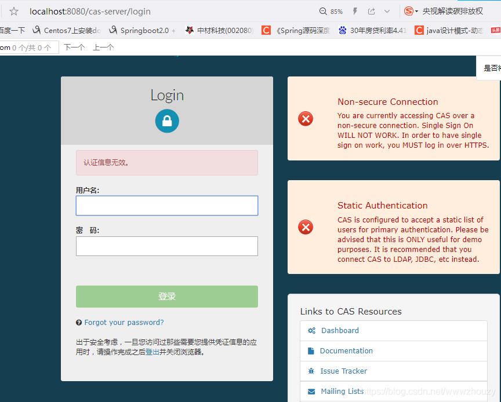Open the java设计模式 bookmark
This screenshot has height=402, width=501.
tap(449, 30)
